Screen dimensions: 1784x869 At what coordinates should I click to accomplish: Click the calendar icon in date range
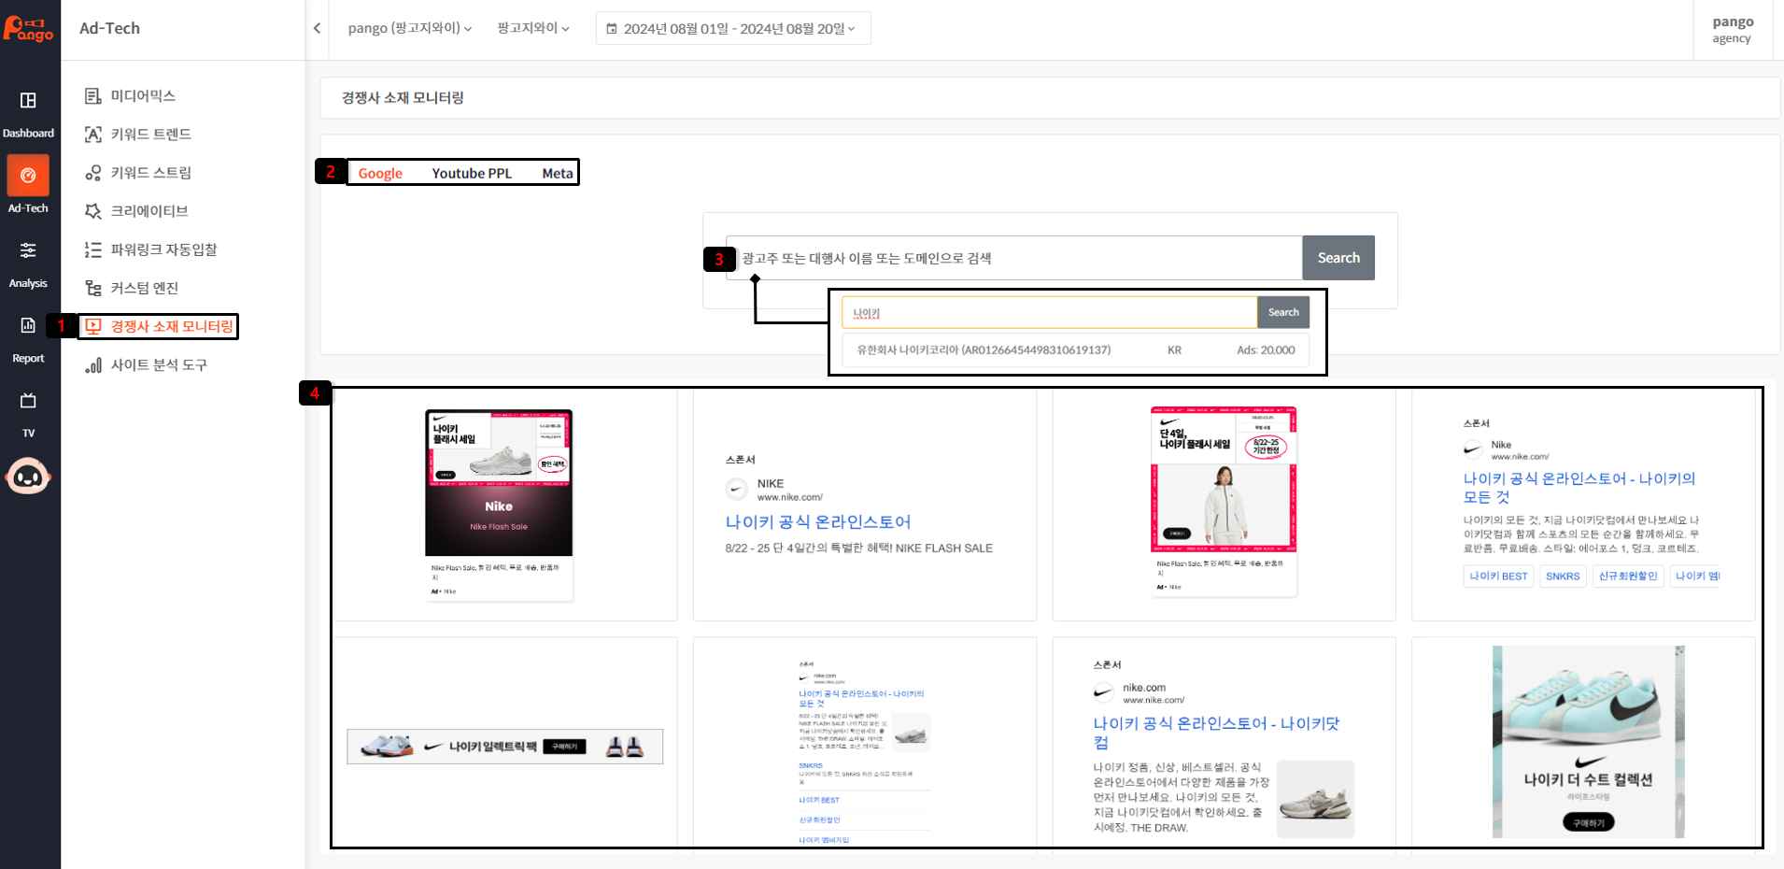pyautogui.click(x=612, y=29)
